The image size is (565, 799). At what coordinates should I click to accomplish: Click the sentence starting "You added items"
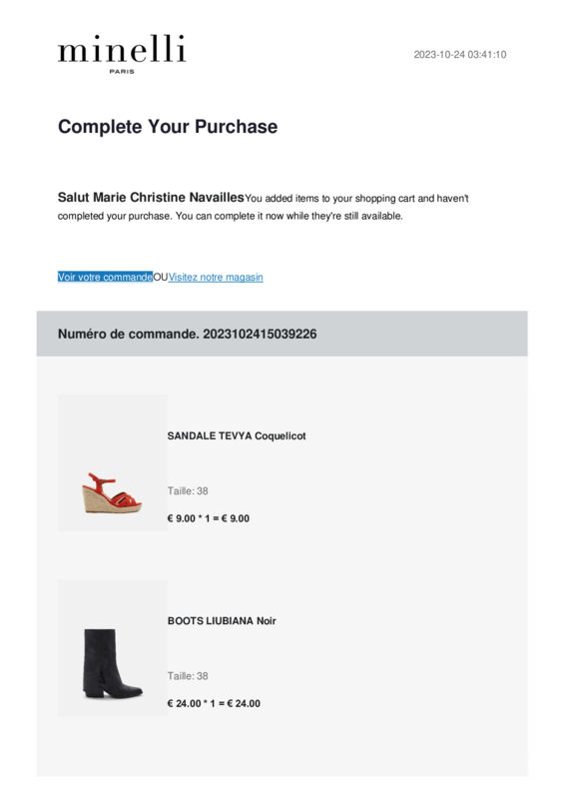[x=263, y=207]
